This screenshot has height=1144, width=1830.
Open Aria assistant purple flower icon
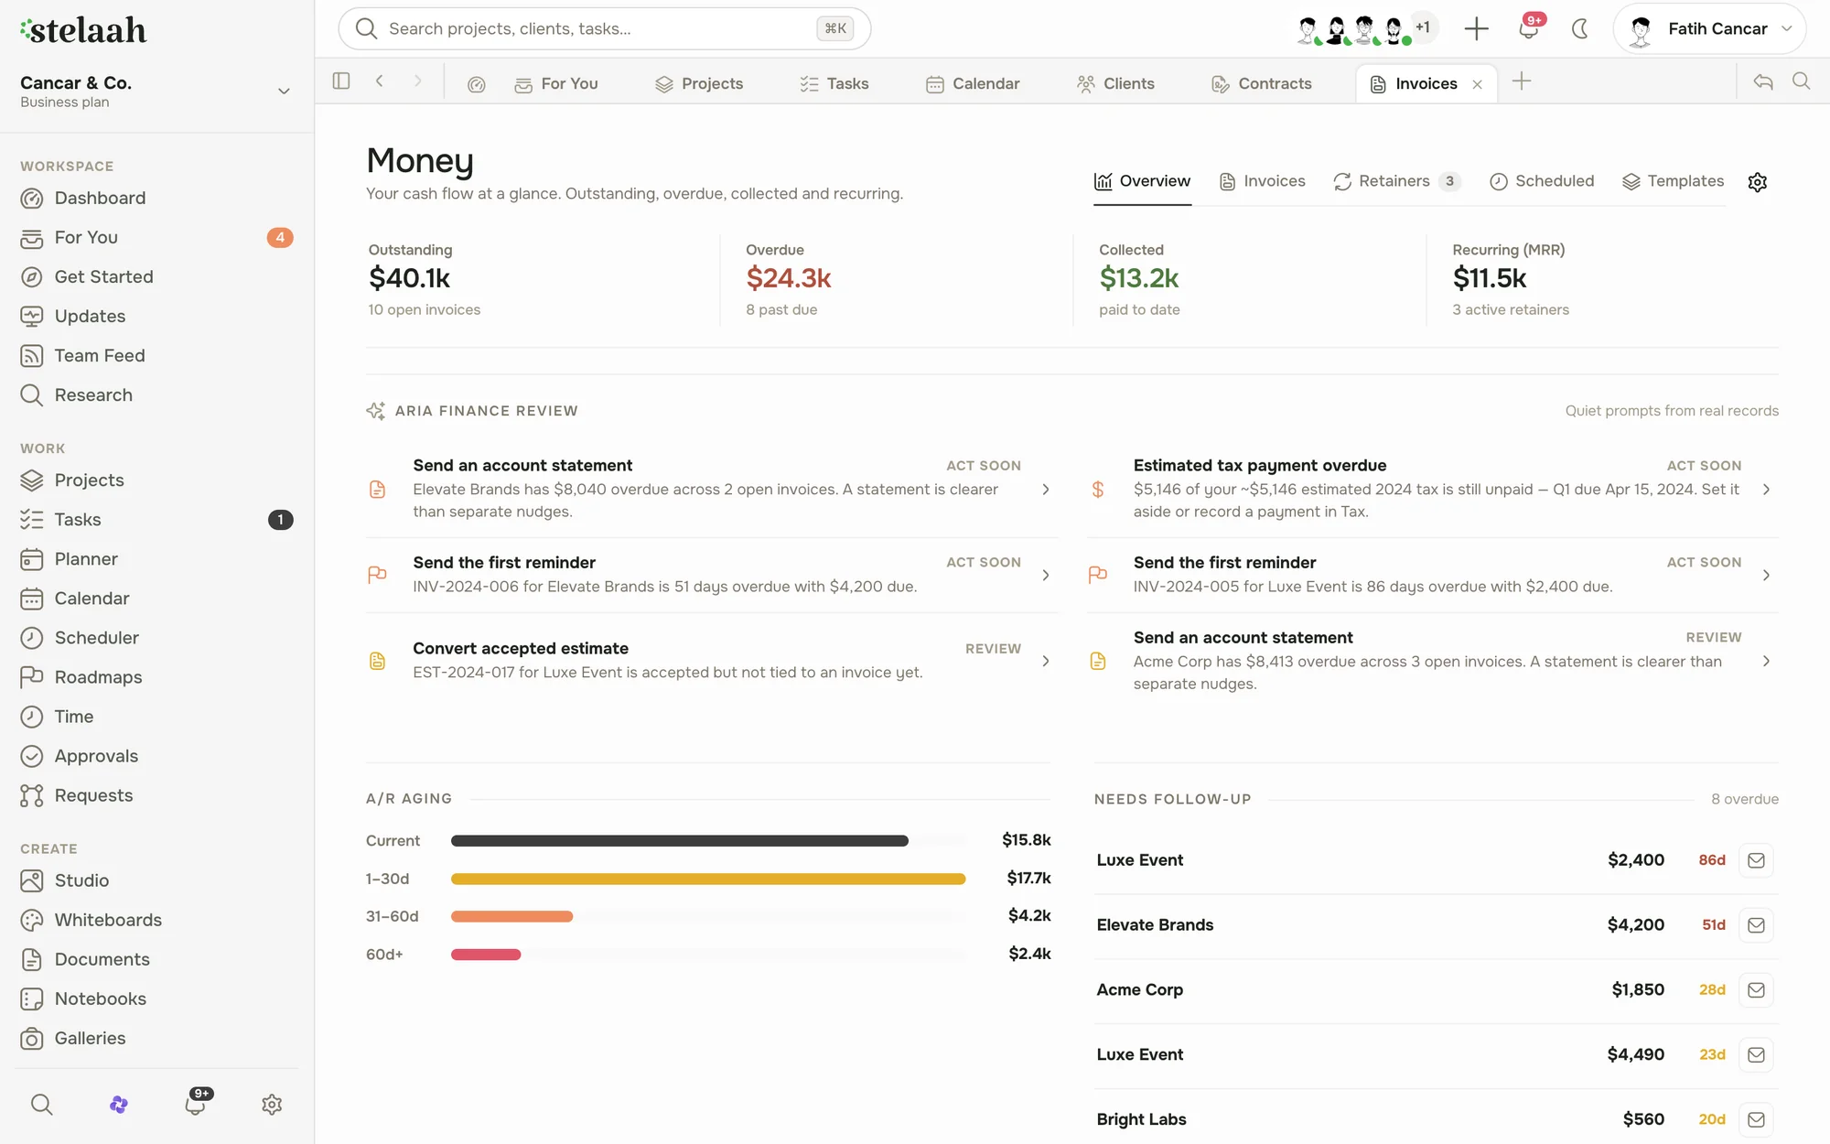pos(118,1105)
